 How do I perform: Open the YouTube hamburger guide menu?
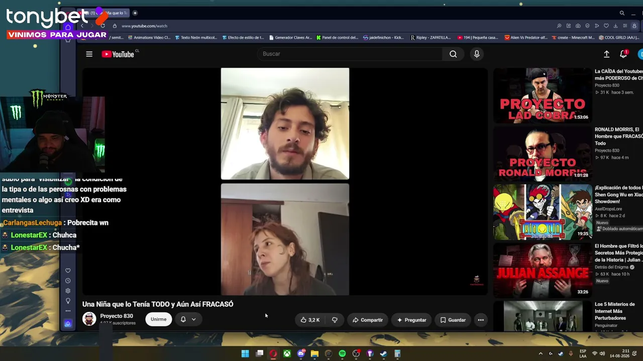89,54
